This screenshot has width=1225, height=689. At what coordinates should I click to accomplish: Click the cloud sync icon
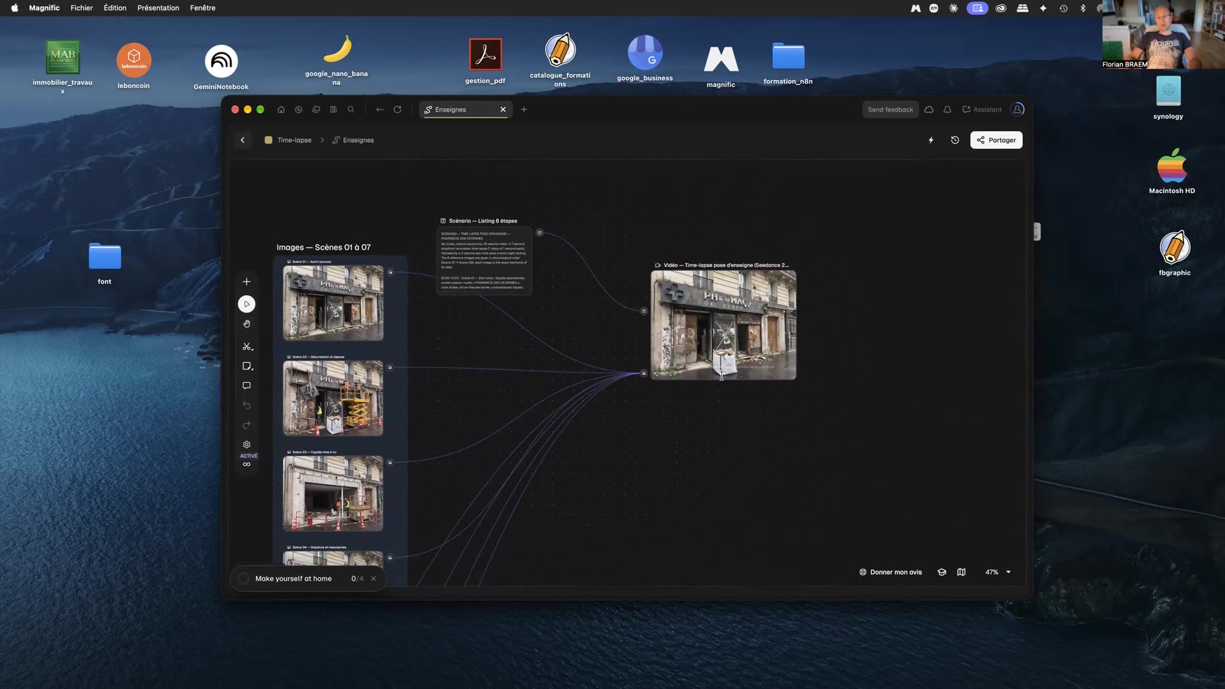[x=929, y=110]
